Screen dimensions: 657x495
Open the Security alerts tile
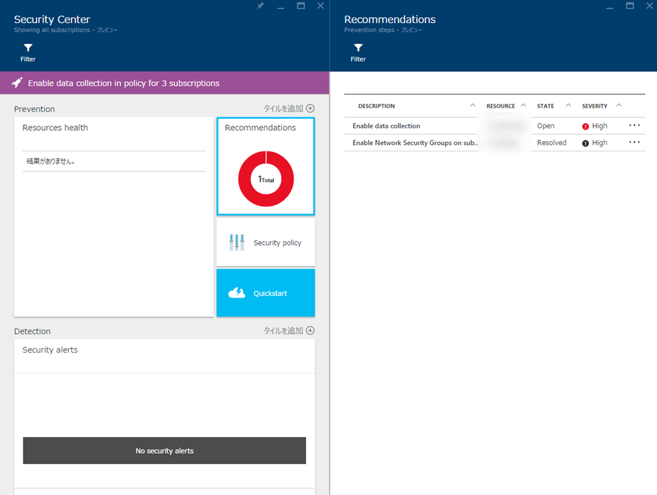164,416
